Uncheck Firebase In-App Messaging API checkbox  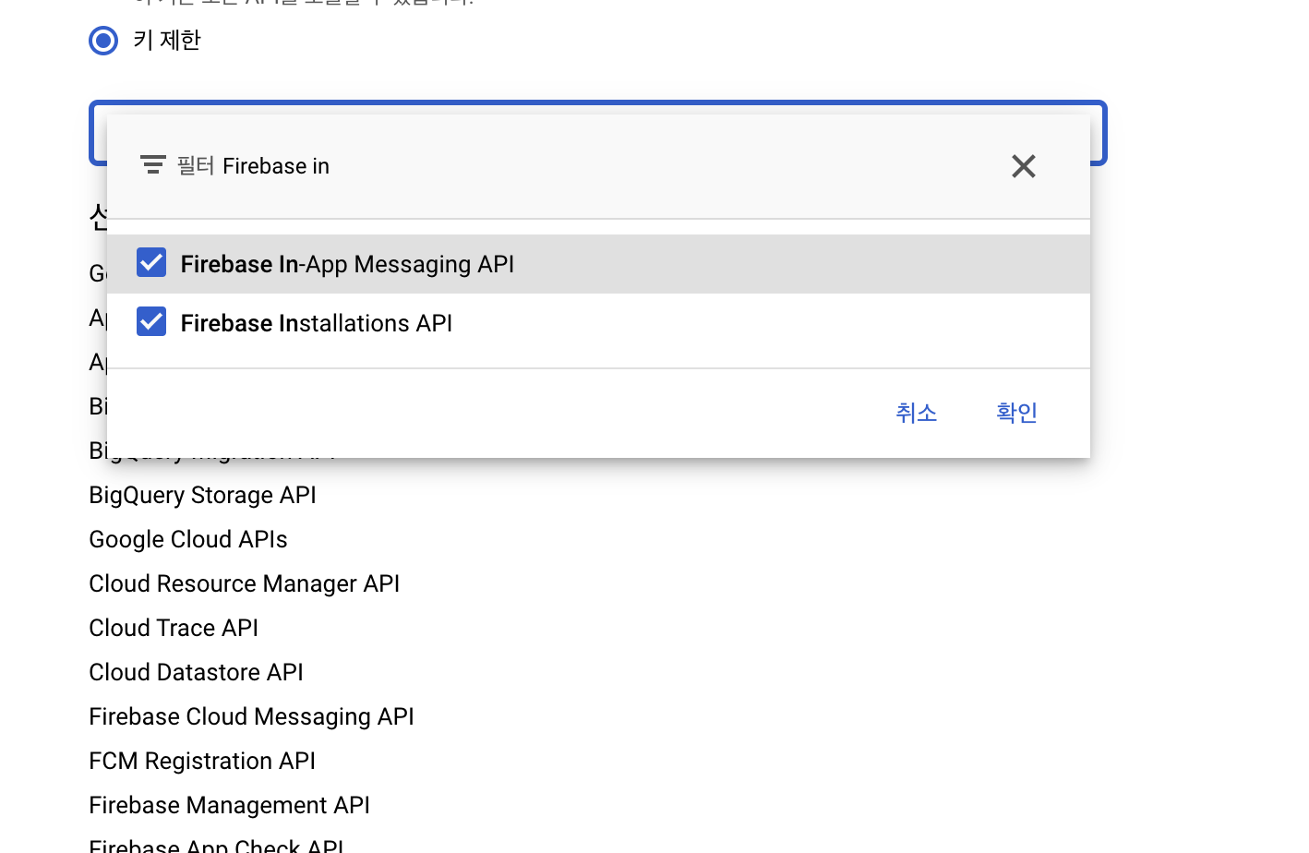[151, 263]
